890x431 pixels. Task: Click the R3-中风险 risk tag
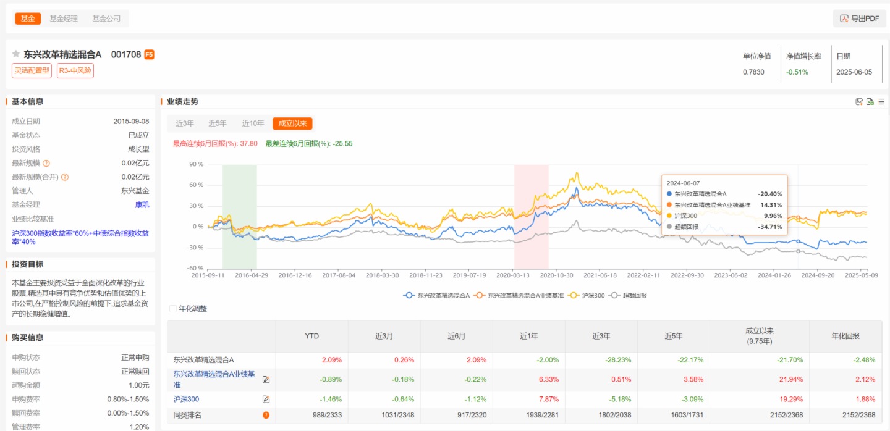[75, 70]
